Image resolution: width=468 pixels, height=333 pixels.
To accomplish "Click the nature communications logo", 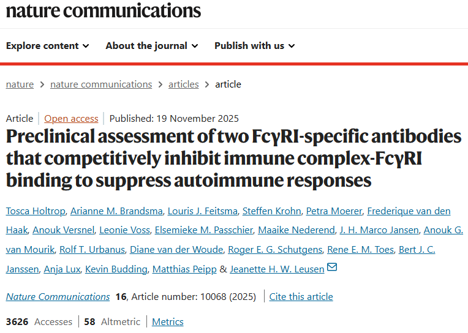I will [x=103, y=10].
